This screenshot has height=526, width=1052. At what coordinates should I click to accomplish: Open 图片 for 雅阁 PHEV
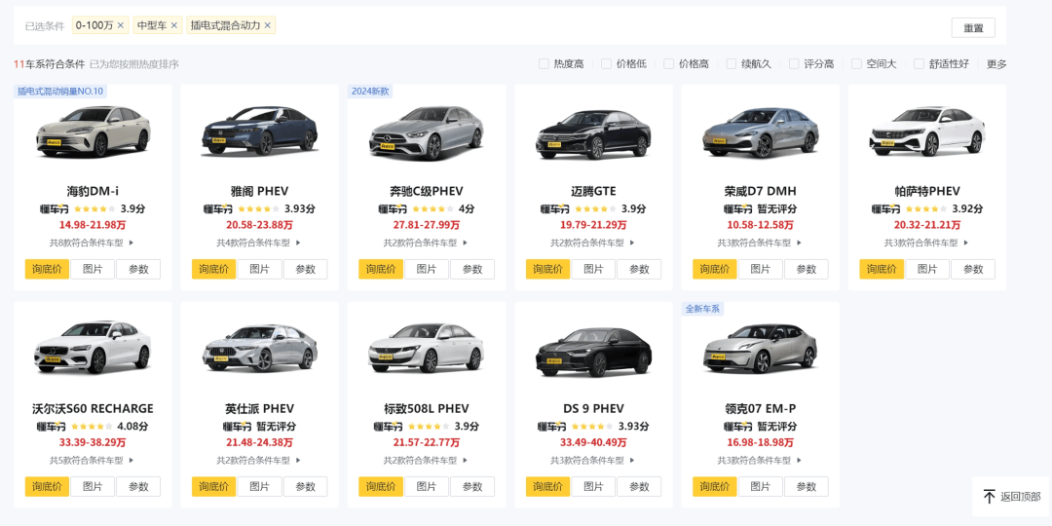click(x=260, y=269)
